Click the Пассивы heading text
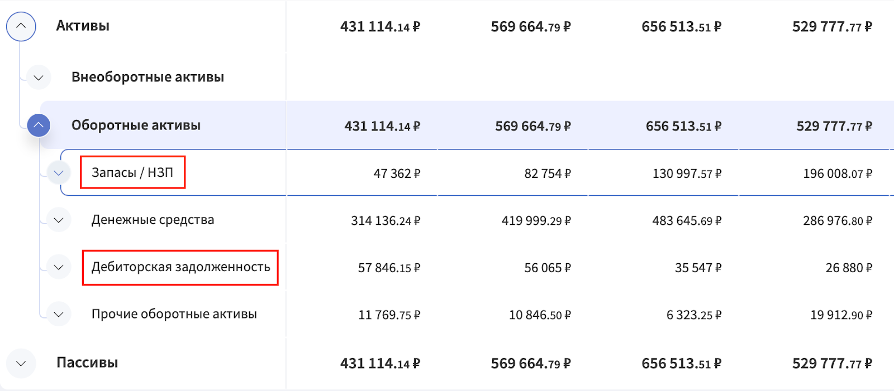894x391 pixels. click(x=87, y=363)
